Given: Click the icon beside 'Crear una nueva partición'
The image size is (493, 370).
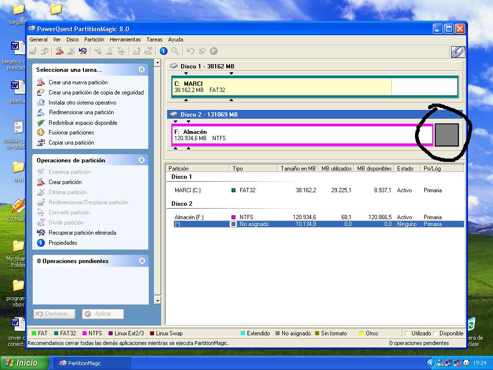Looking at the screenshot, I should pos(41,82).
